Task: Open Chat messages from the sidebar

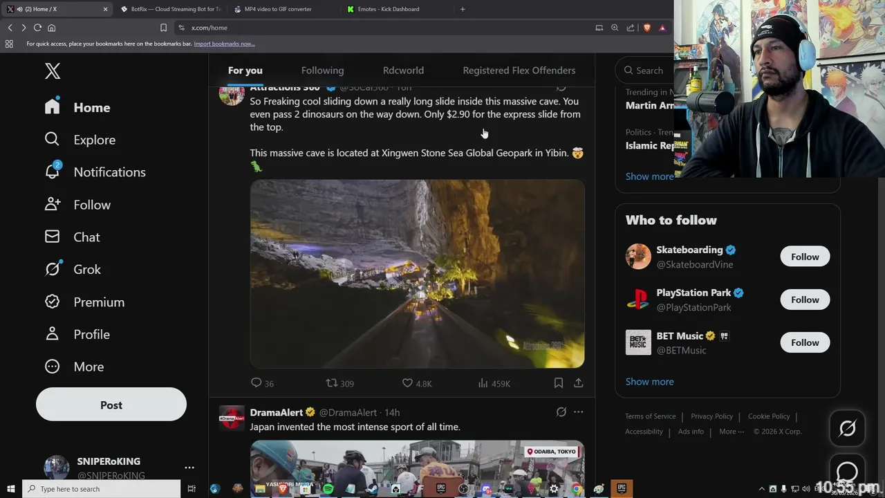Action: pos(73,237)
